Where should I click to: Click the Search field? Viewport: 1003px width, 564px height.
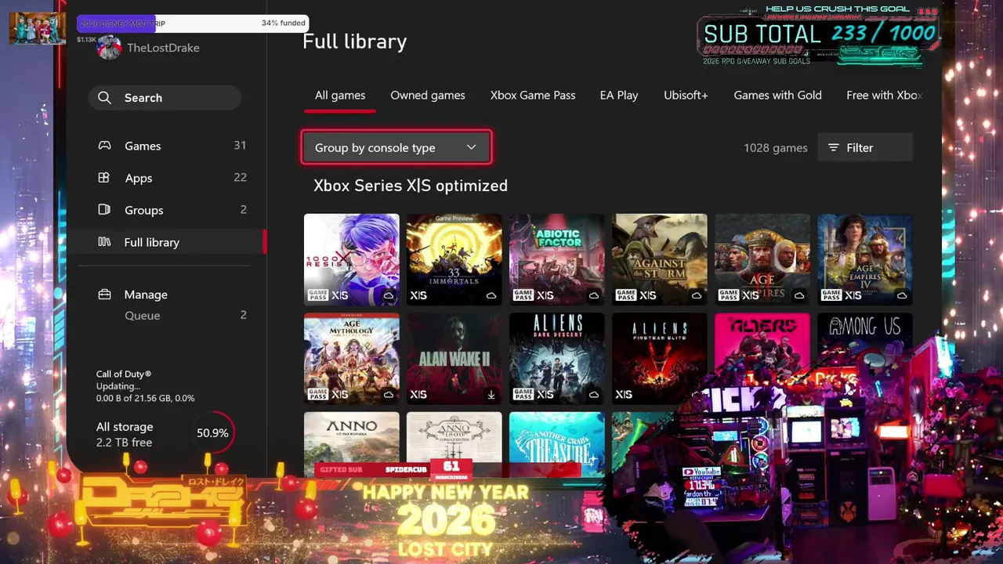165,98
